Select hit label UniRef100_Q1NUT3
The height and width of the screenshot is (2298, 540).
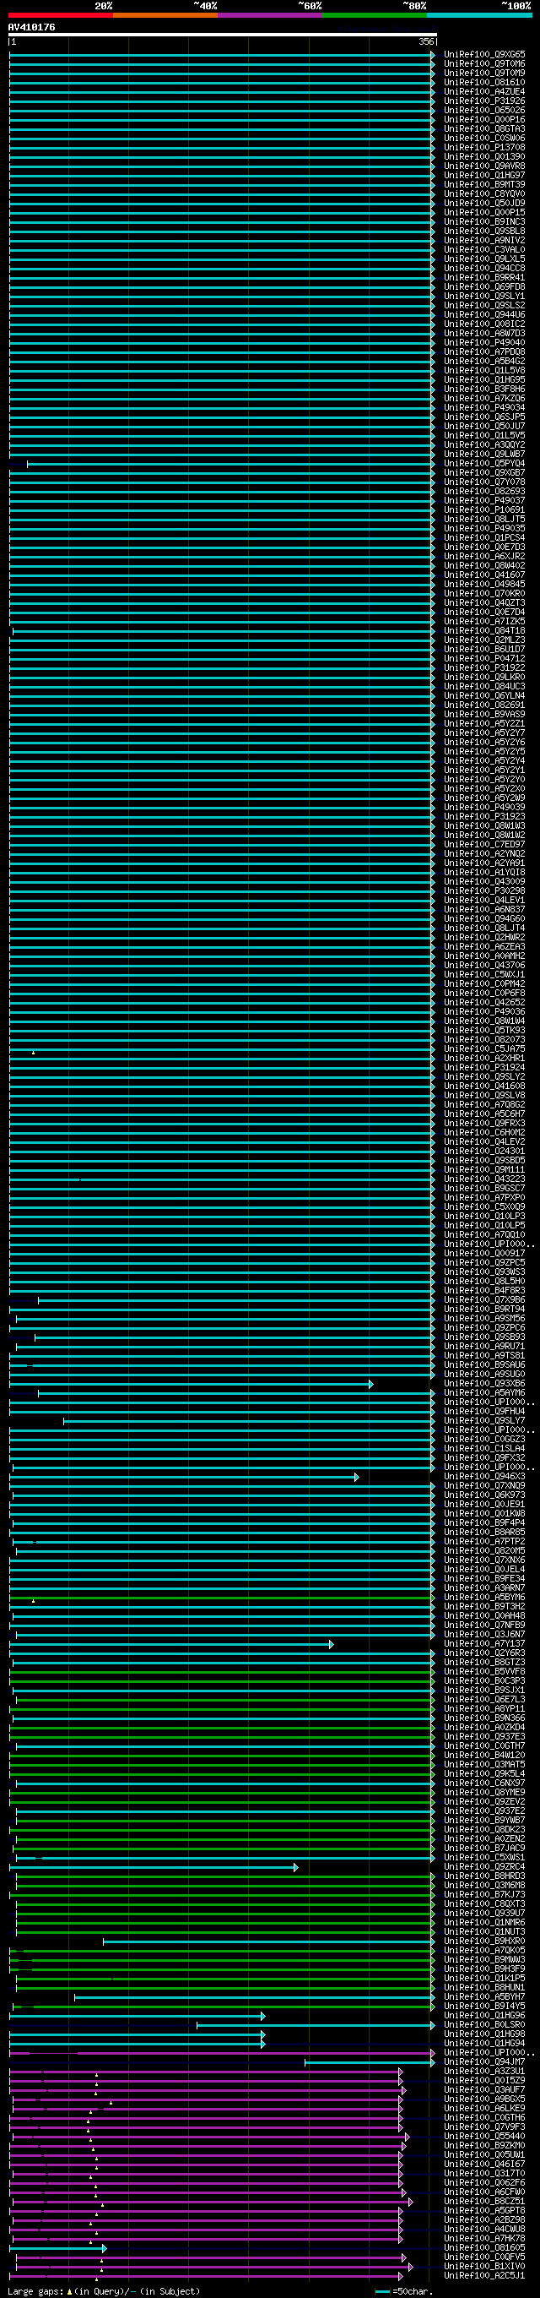pos(485,1931)
